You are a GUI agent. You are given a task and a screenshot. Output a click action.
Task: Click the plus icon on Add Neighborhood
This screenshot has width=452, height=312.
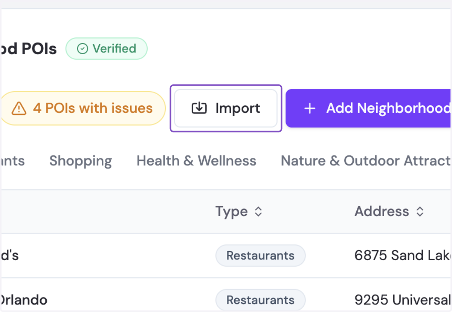coord(310,109)
